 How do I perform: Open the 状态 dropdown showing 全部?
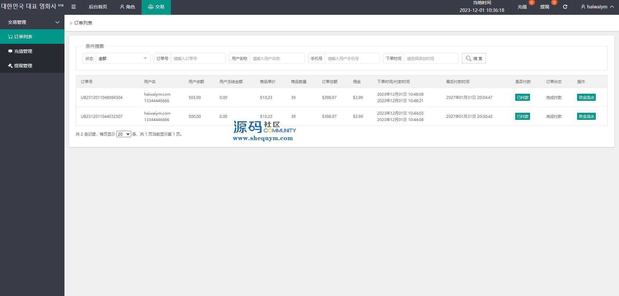pyautogui.click(x=123, y=58)
